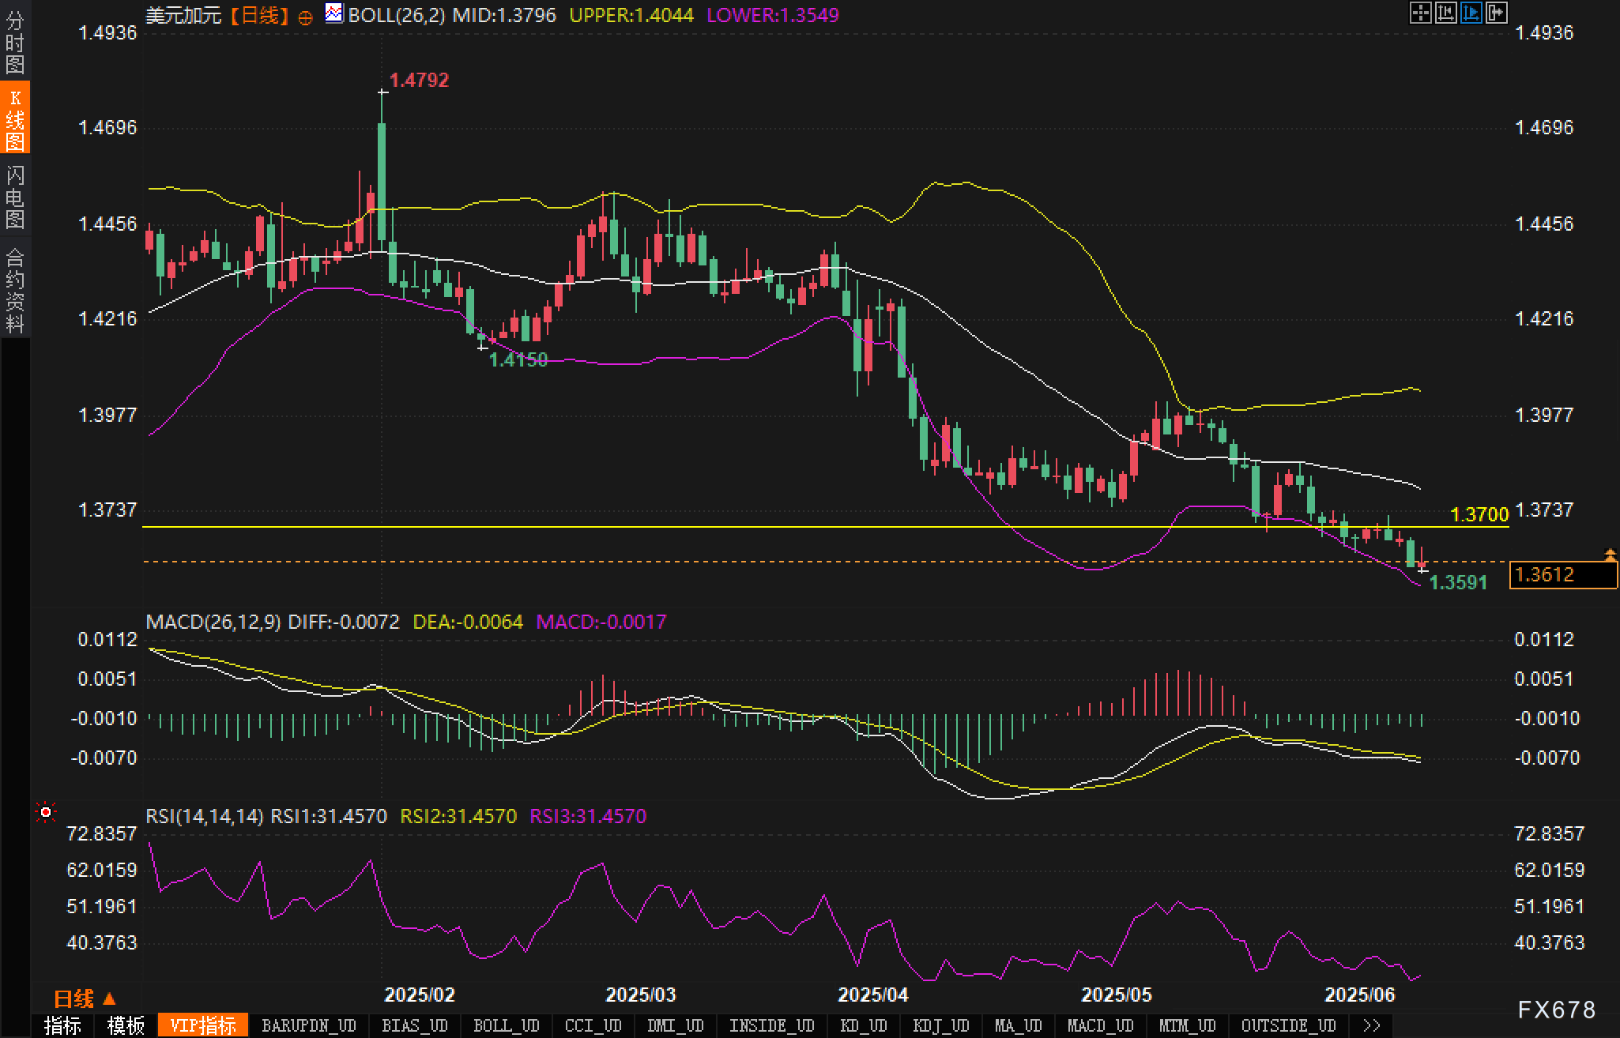Switch to 分时图 view in the sidebar
The height and width of the screenshot is (1038, 1620).
click(x=15, y=43)
